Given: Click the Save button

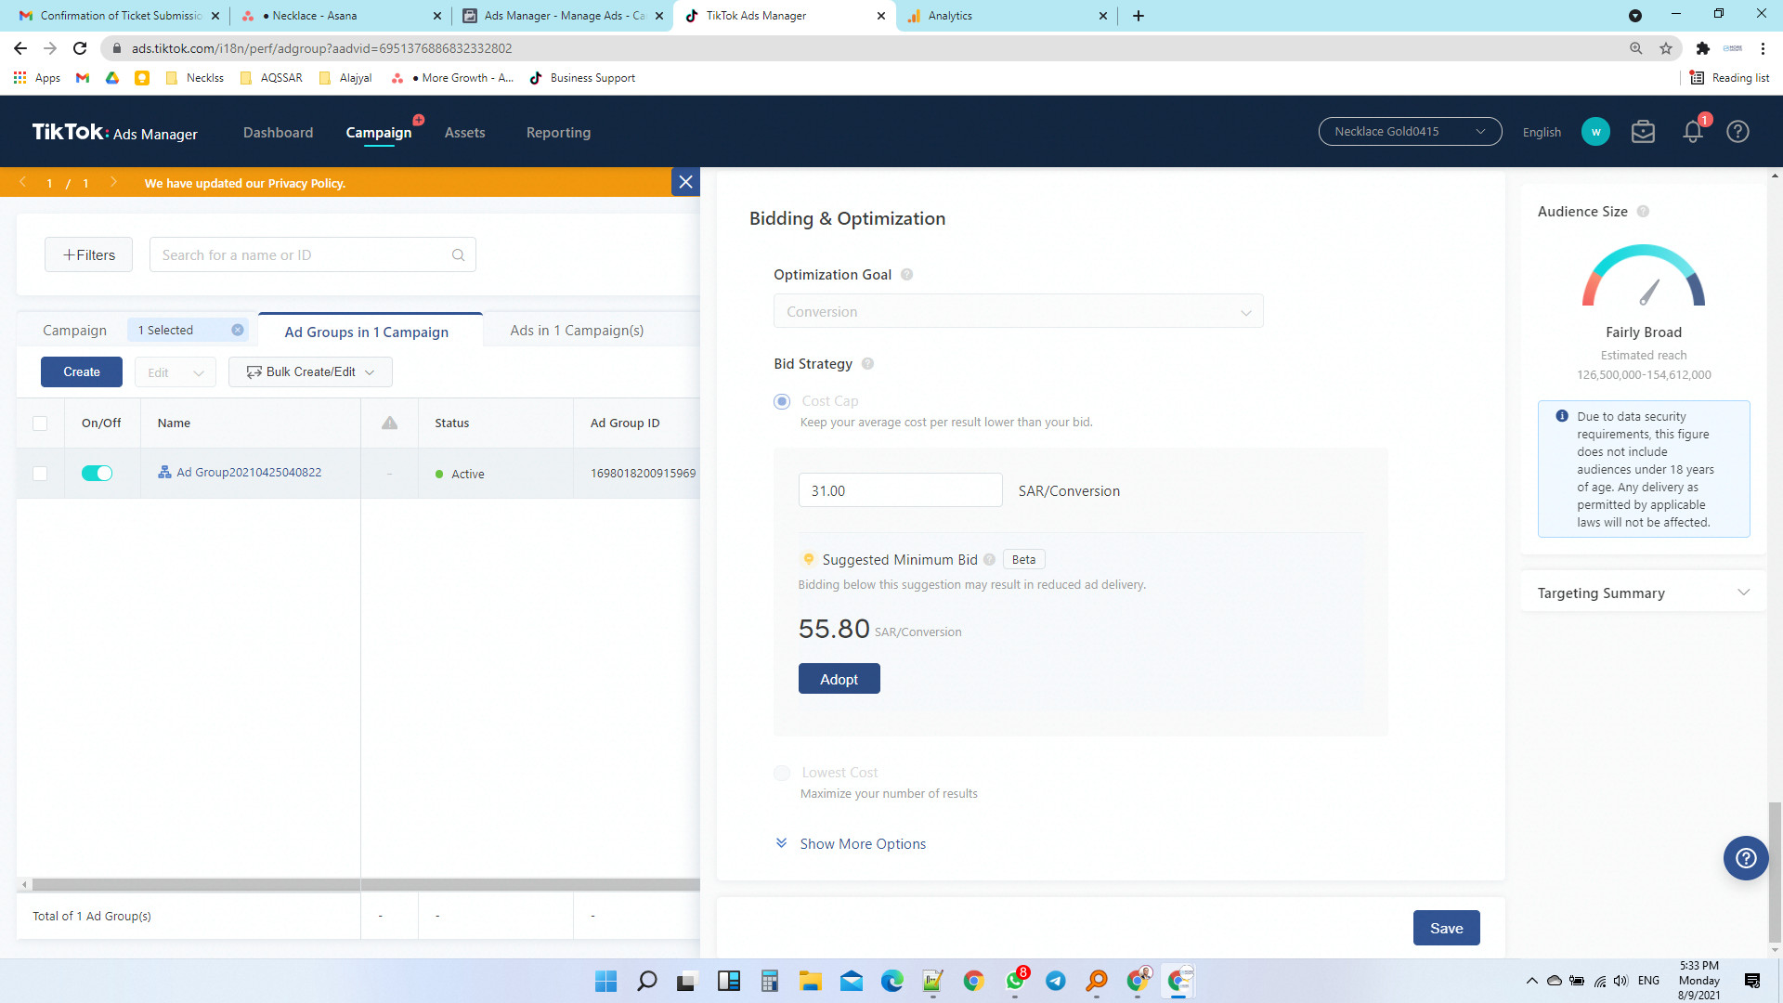Looking at the screenshot, I should (1446, 928).
